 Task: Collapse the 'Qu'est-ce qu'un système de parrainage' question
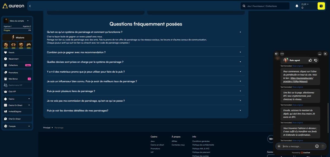pyautogui.click(x=146, y=32)
